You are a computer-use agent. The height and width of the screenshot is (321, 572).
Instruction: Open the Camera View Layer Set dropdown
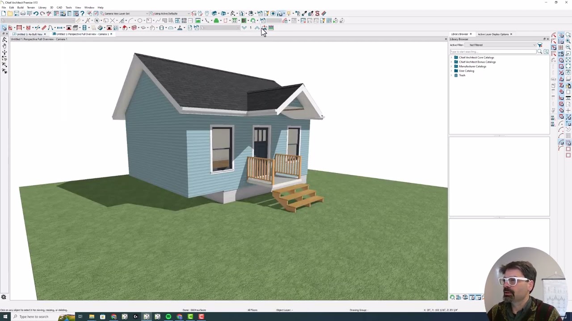(x=124, y=13)
